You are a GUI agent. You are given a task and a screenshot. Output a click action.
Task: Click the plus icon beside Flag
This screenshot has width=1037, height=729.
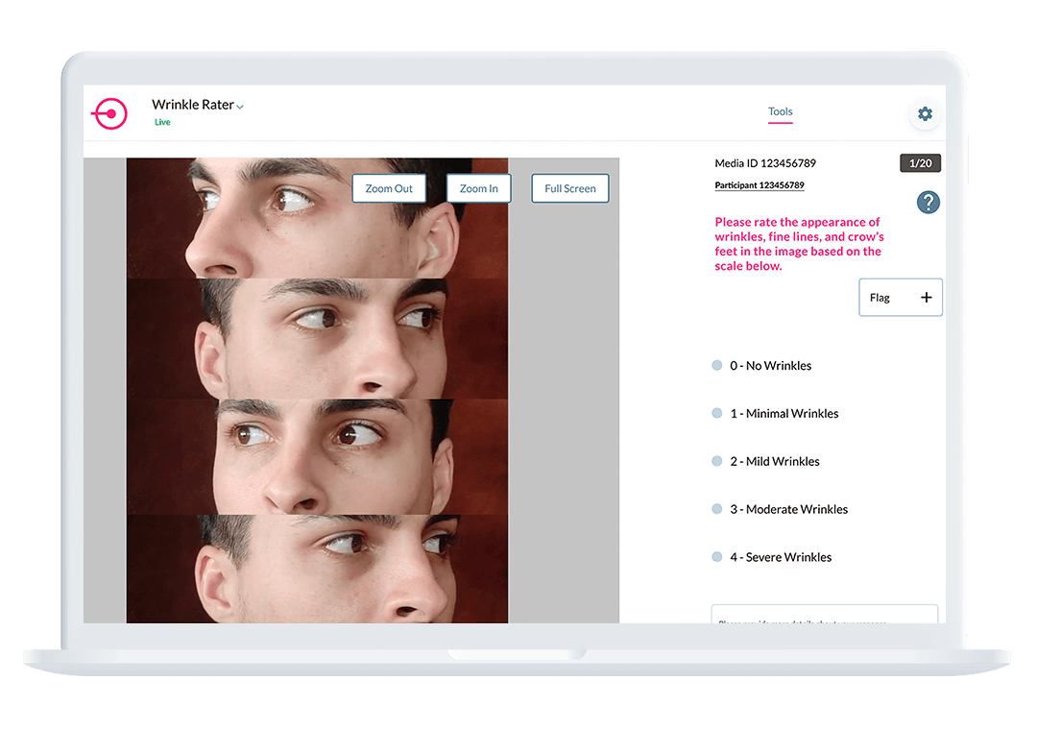click(x=926, y=297)
